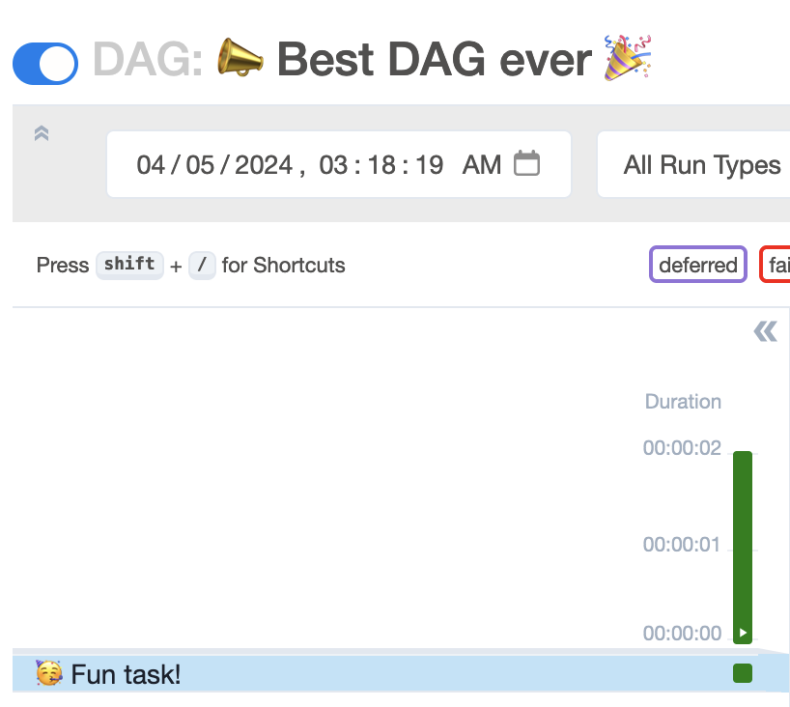Screen dimensions: 790x707
Task: Collapse the details panel with the « icon
Action: point(765,332)
